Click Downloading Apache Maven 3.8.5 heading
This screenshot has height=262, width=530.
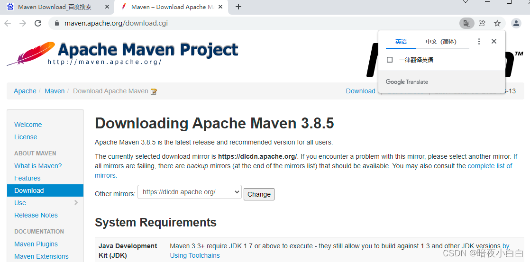click(214, 124)
